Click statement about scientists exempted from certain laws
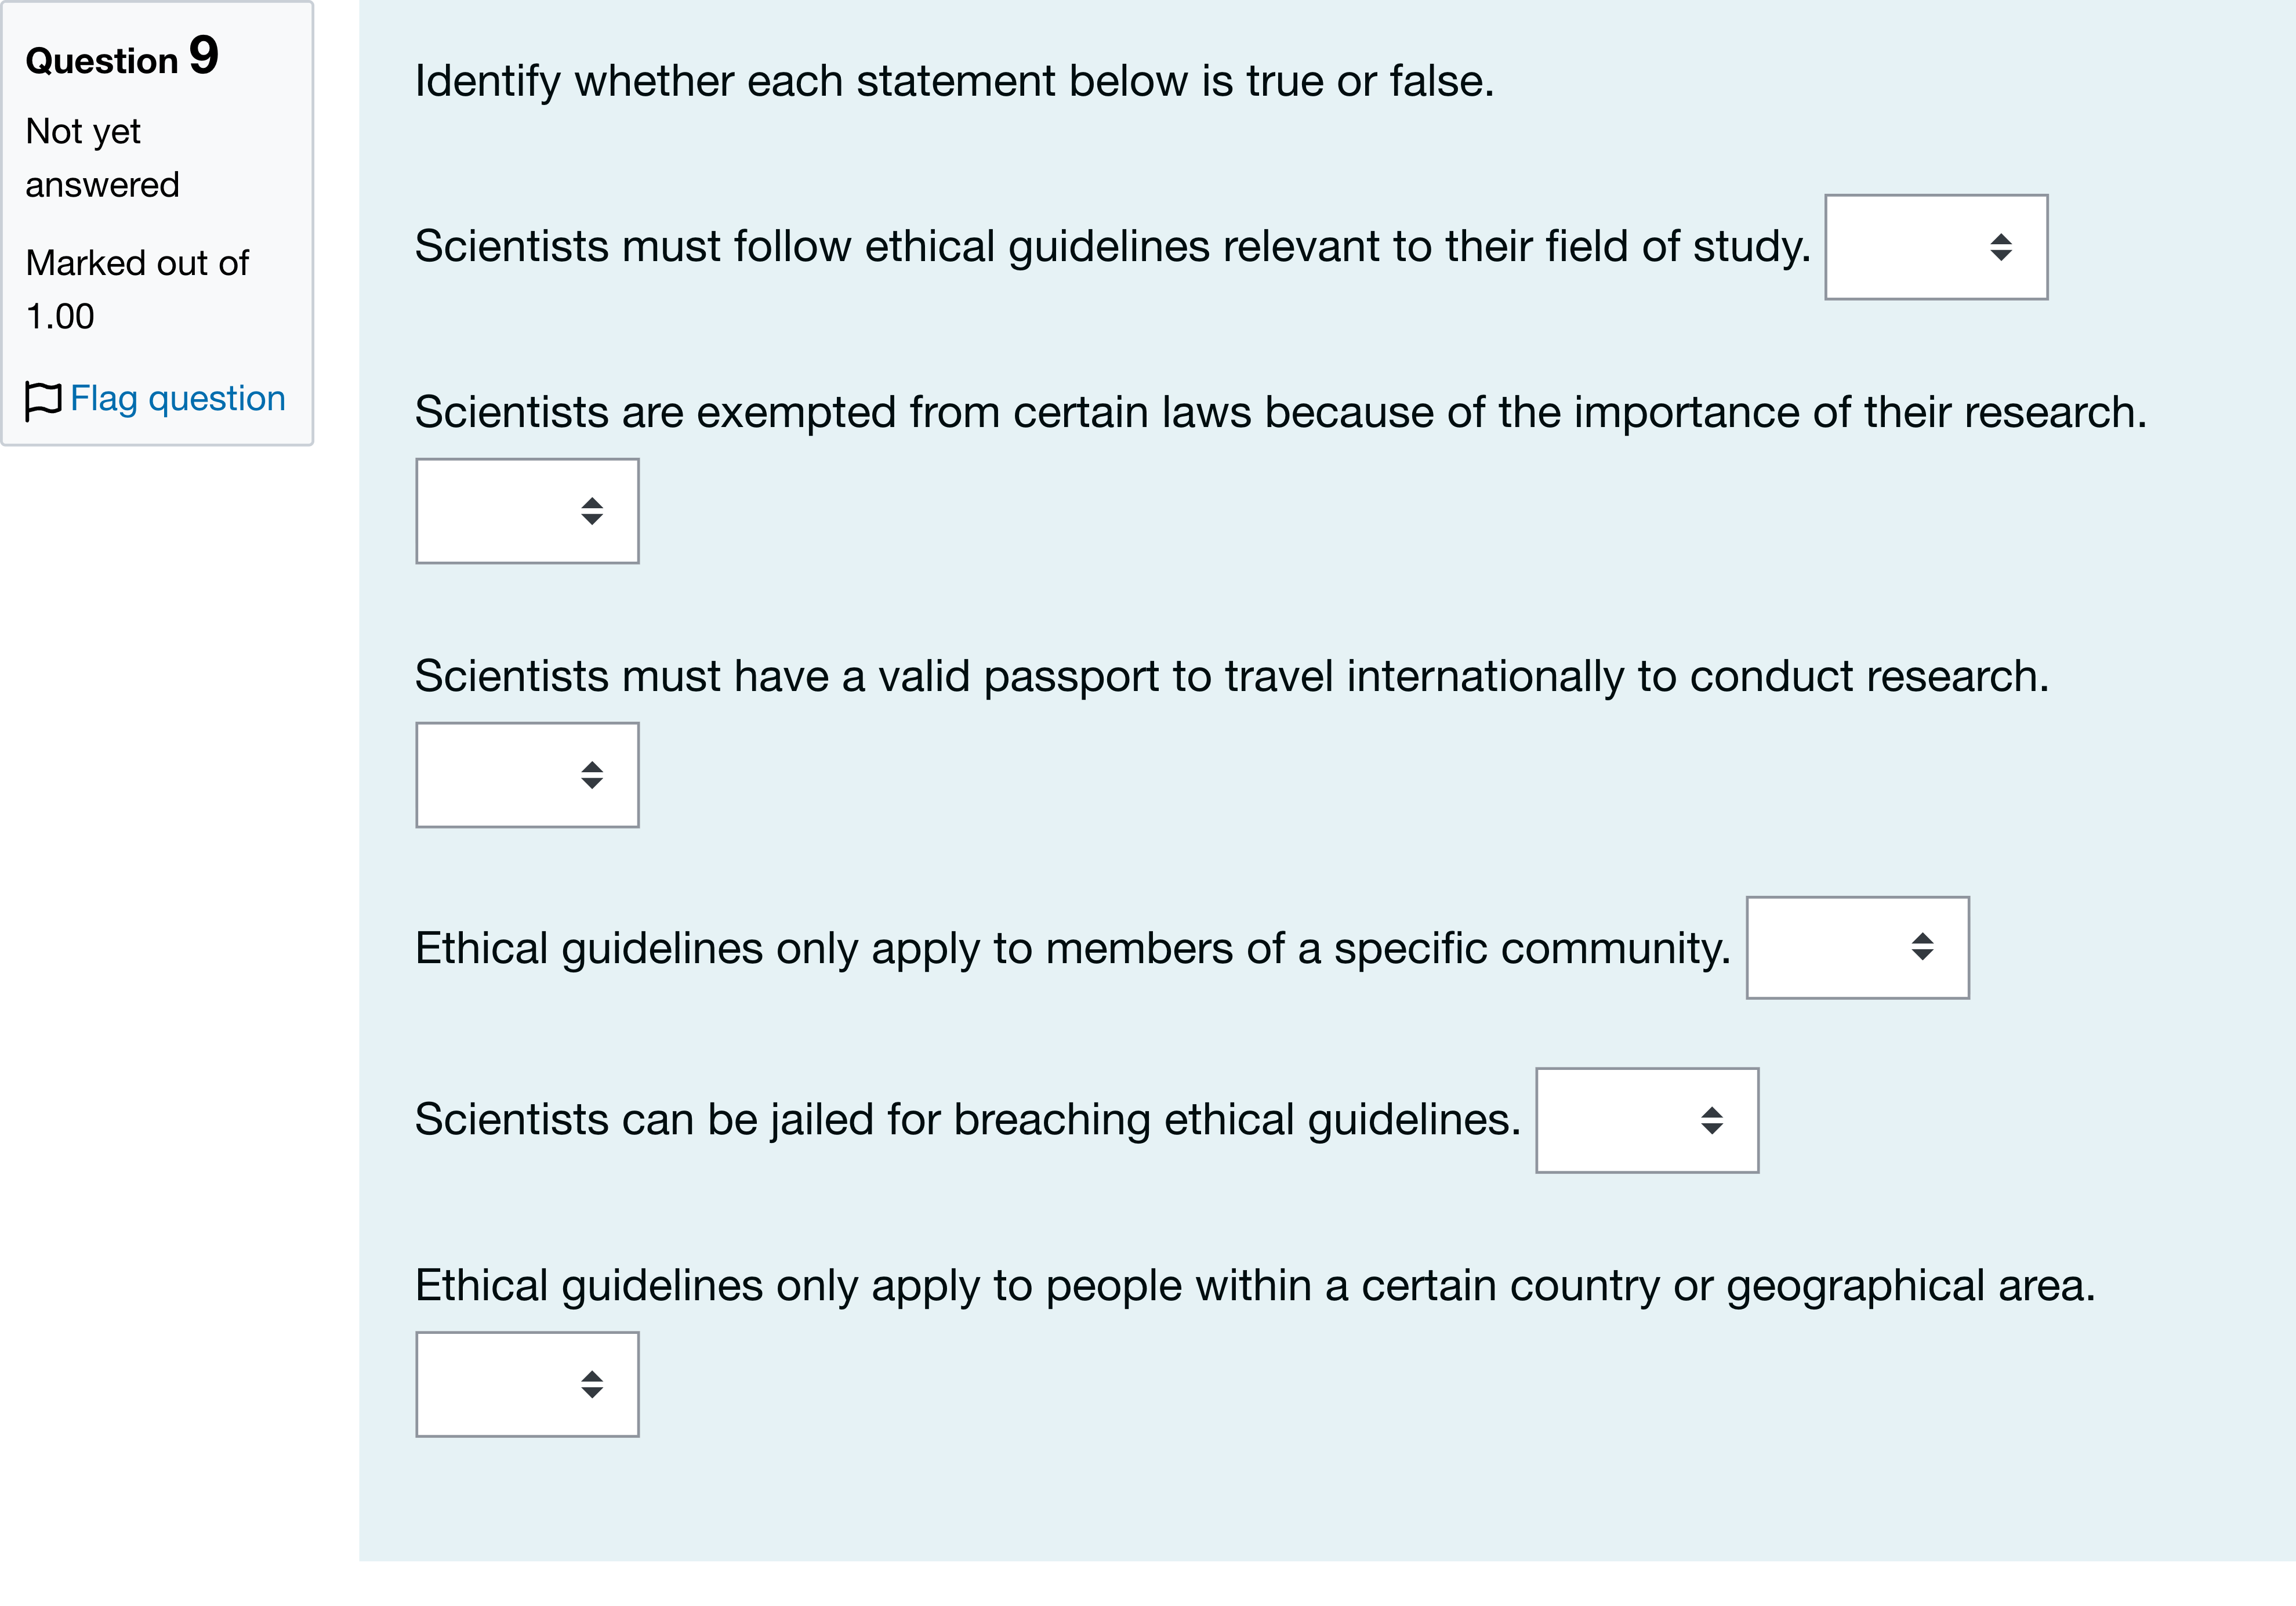 pyautogui.click(x=1281, y=413)
